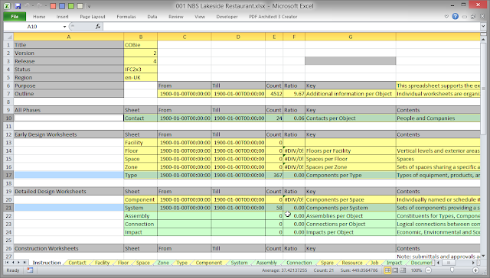Click the macro record icon in status bar

tap(30, 270)
